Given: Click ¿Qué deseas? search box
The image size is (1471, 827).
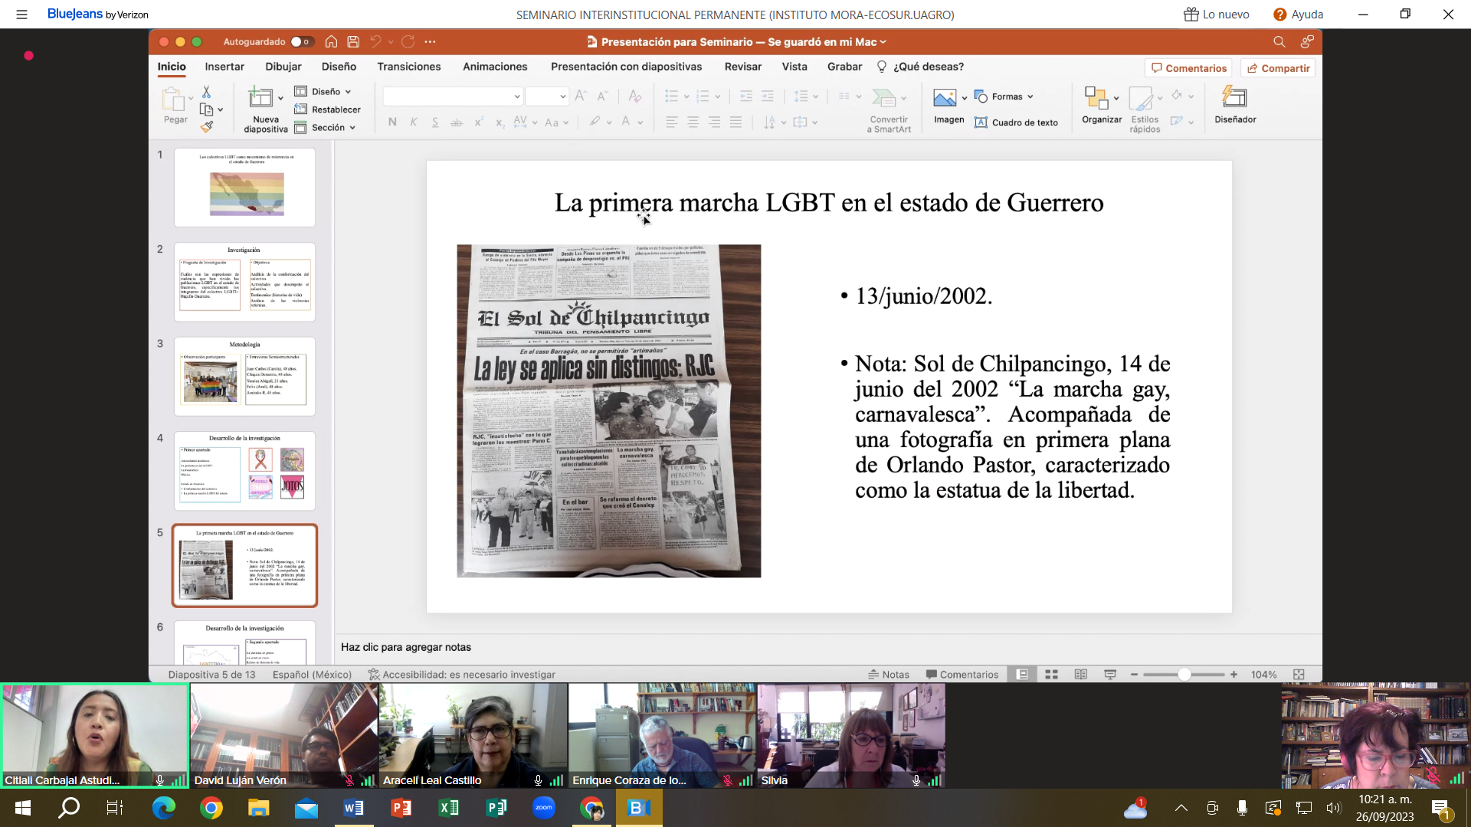Looking at the screenshot, I should pyautogui.click(x=920, y=67).
